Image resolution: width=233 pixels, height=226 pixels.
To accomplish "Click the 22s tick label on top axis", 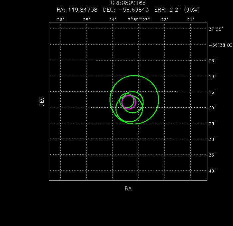I will pyautogui.click(x=165, y=20).
